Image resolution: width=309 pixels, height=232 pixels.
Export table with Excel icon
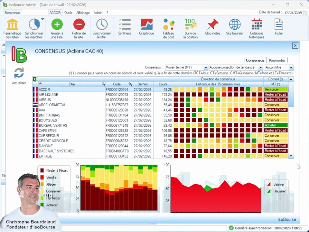coord(35,79)
